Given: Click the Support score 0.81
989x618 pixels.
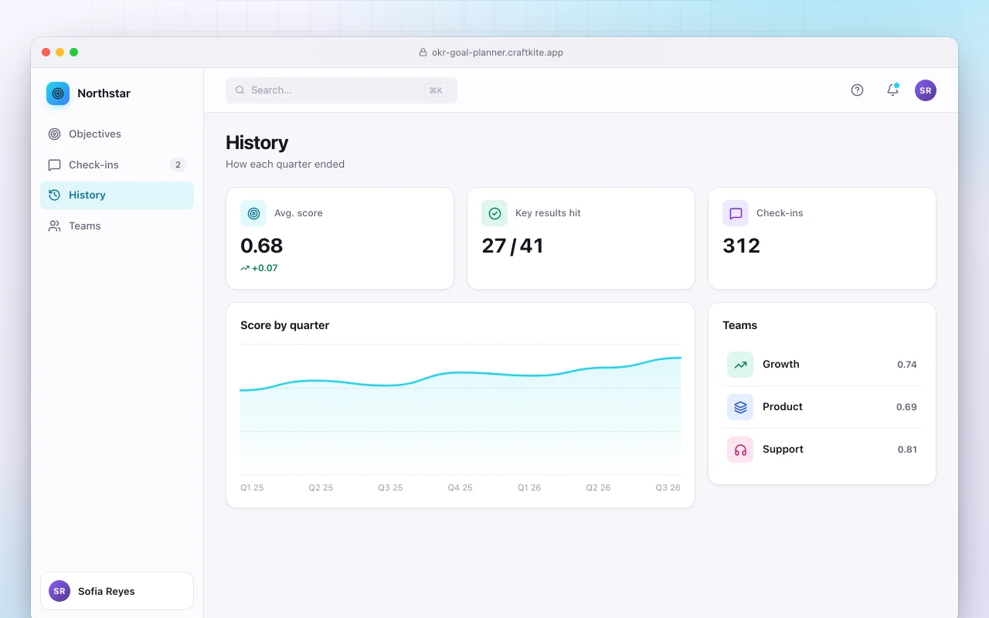Looking at the screenshot, I should click(907, 450).
